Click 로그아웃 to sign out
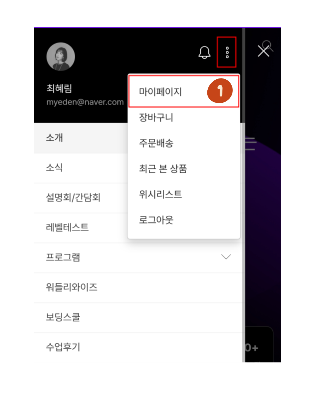Screen dimensions: 315x394 coord(184,220)
